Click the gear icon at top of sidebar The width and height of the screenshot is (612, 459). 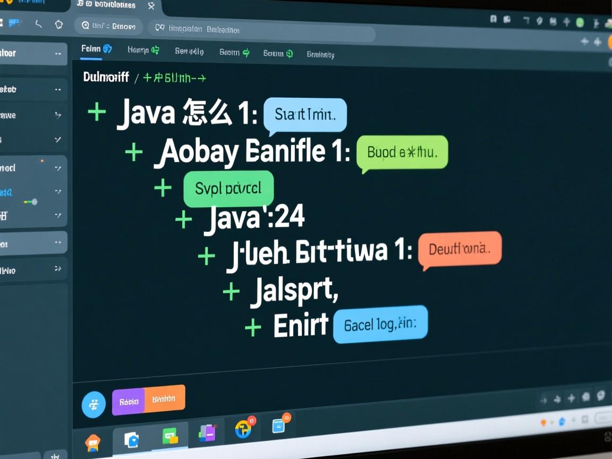58,24
